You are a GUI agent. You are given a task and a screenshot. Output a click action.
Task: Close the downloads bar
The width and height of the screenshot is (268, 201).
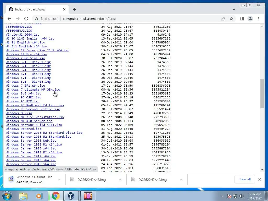pyautogui.click(x=259, y=179)
